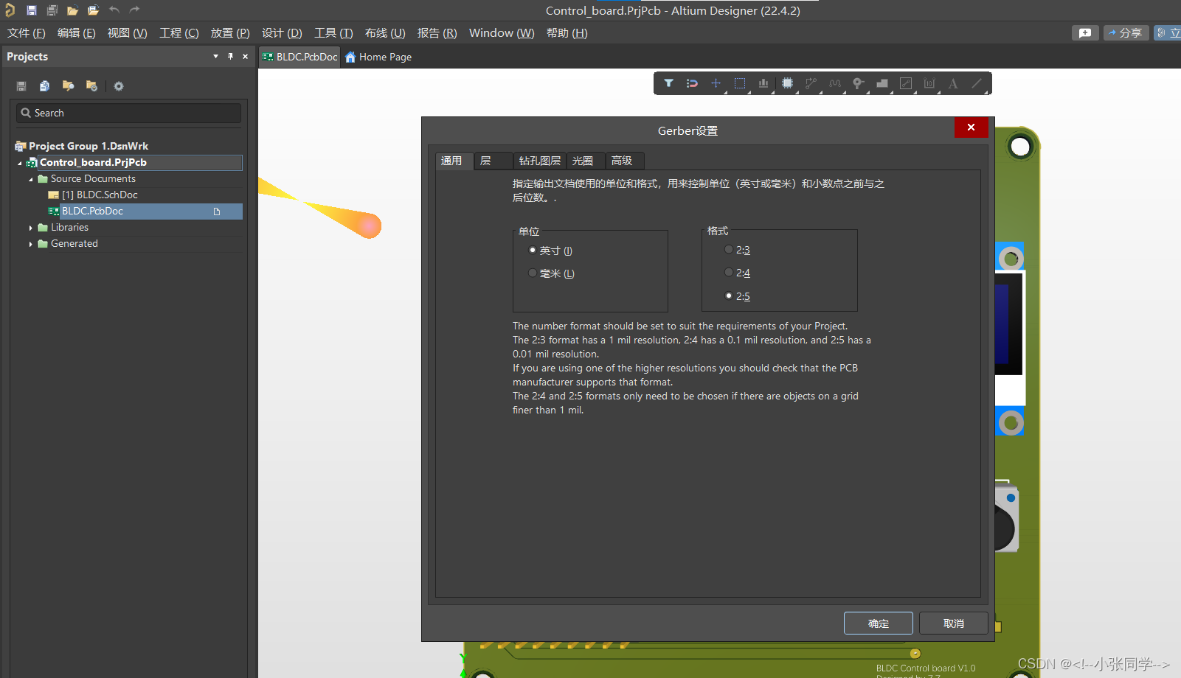Open the heads-up filter tool
The image size is (1181, 678).
coord(668,83)
